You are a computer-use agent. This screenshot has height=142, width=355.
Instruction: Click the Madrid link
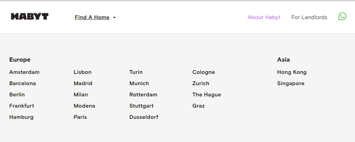tap(83, 83)
